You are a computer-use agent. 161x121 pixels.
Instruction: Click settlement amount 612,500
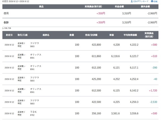(x=96, y=90)
